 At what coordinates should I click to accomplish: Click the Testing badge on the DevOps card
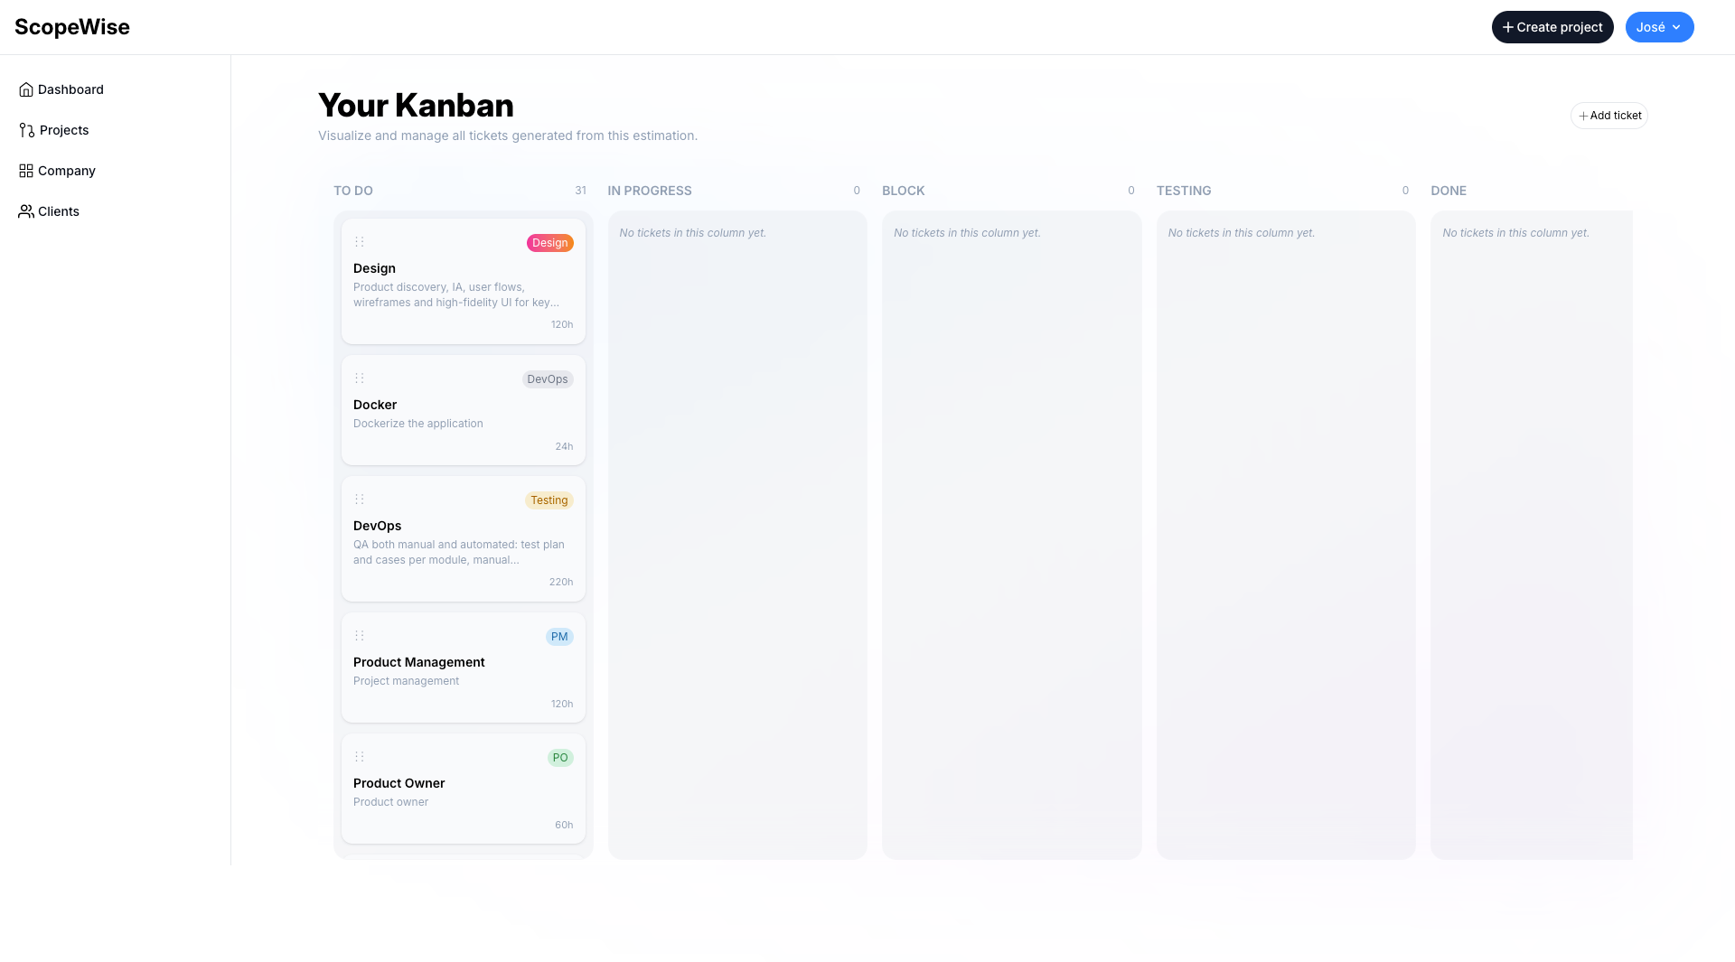click(x=549, y=500)
